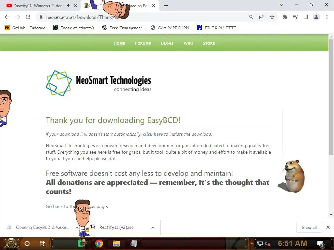Follow the 'Go back' link
The width and height of the screenshot is (334, 250).
(x=54, y=206)
